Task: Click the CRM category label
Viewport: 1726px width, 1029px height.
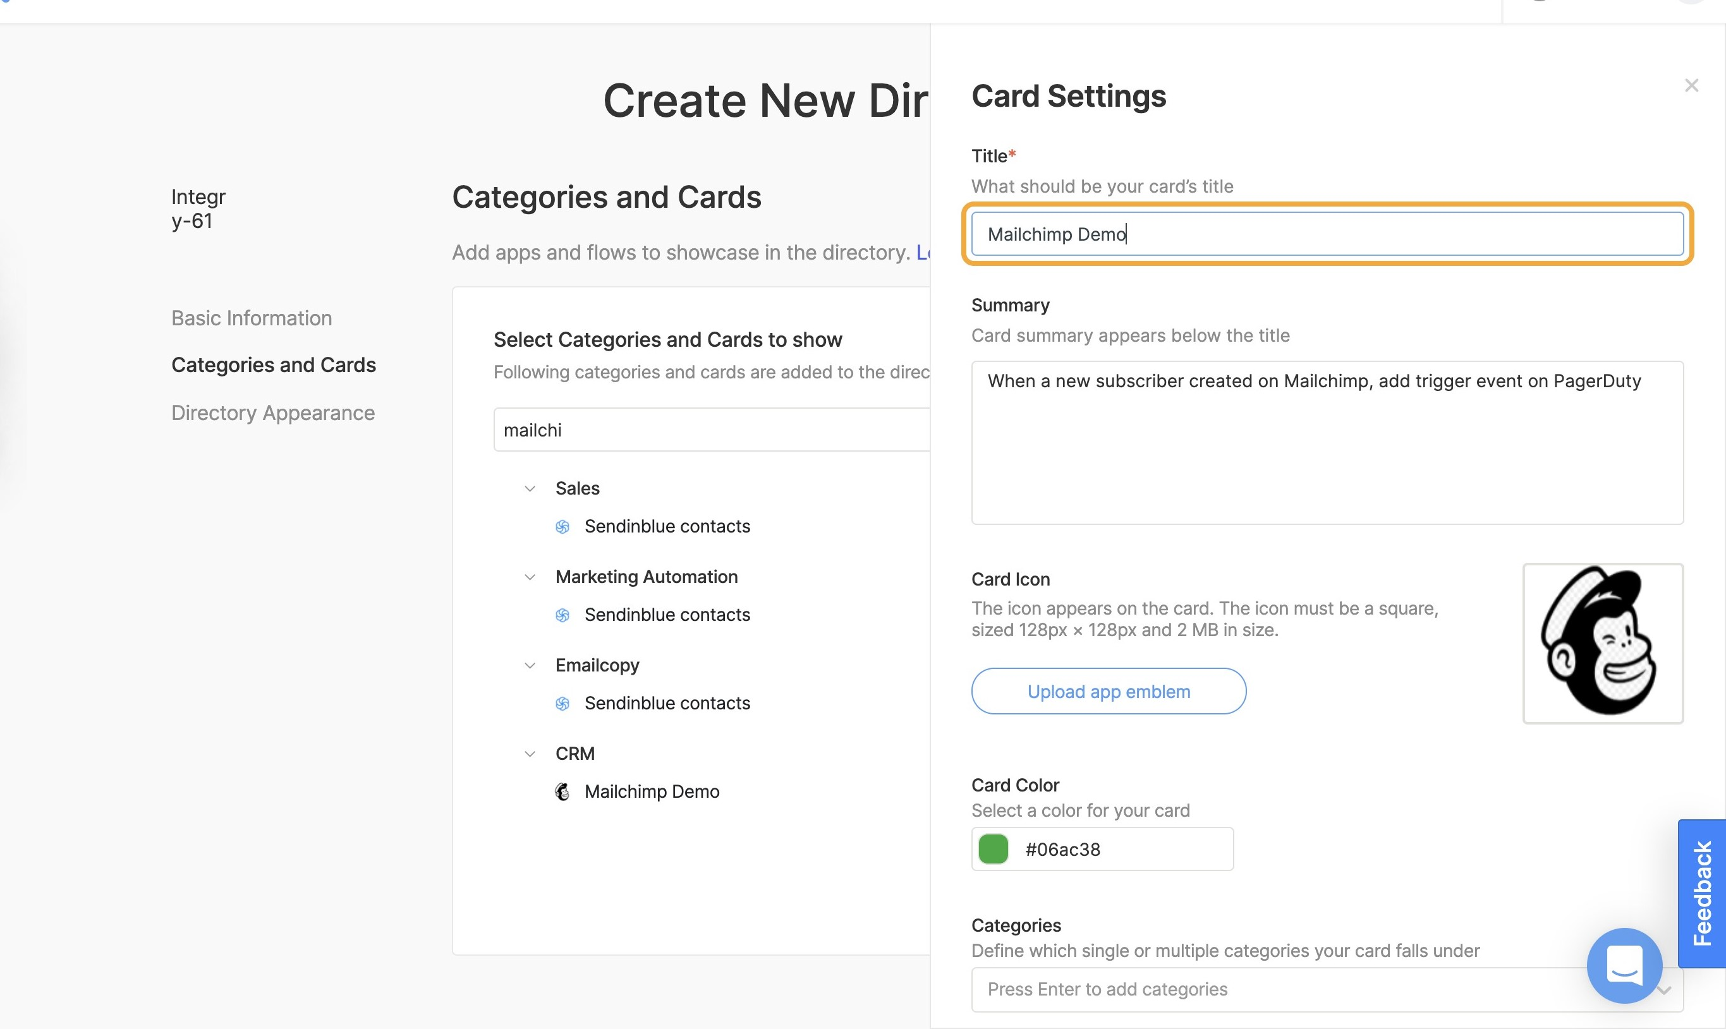Action: (x=575, y=754)
